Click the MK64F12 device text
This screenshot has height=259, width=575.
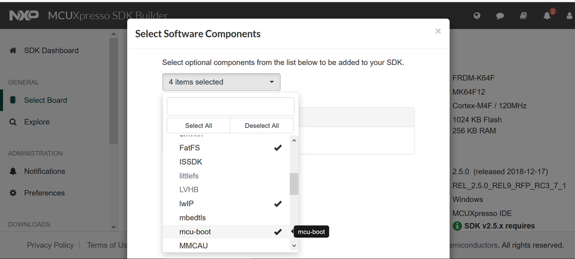(469, 92)
